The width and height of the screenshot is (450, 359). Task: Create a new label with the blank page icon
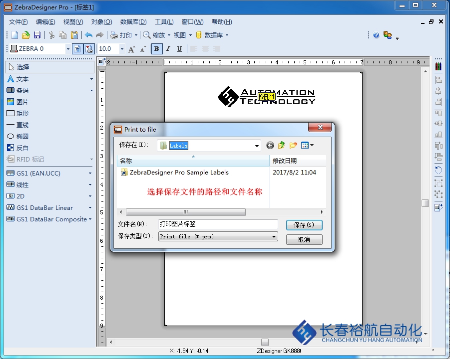click(14, 35)
